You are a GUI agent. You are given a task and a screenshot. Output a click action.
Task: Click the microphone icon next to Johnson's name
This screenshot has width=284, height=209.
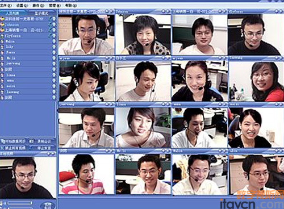click(51, 24)
